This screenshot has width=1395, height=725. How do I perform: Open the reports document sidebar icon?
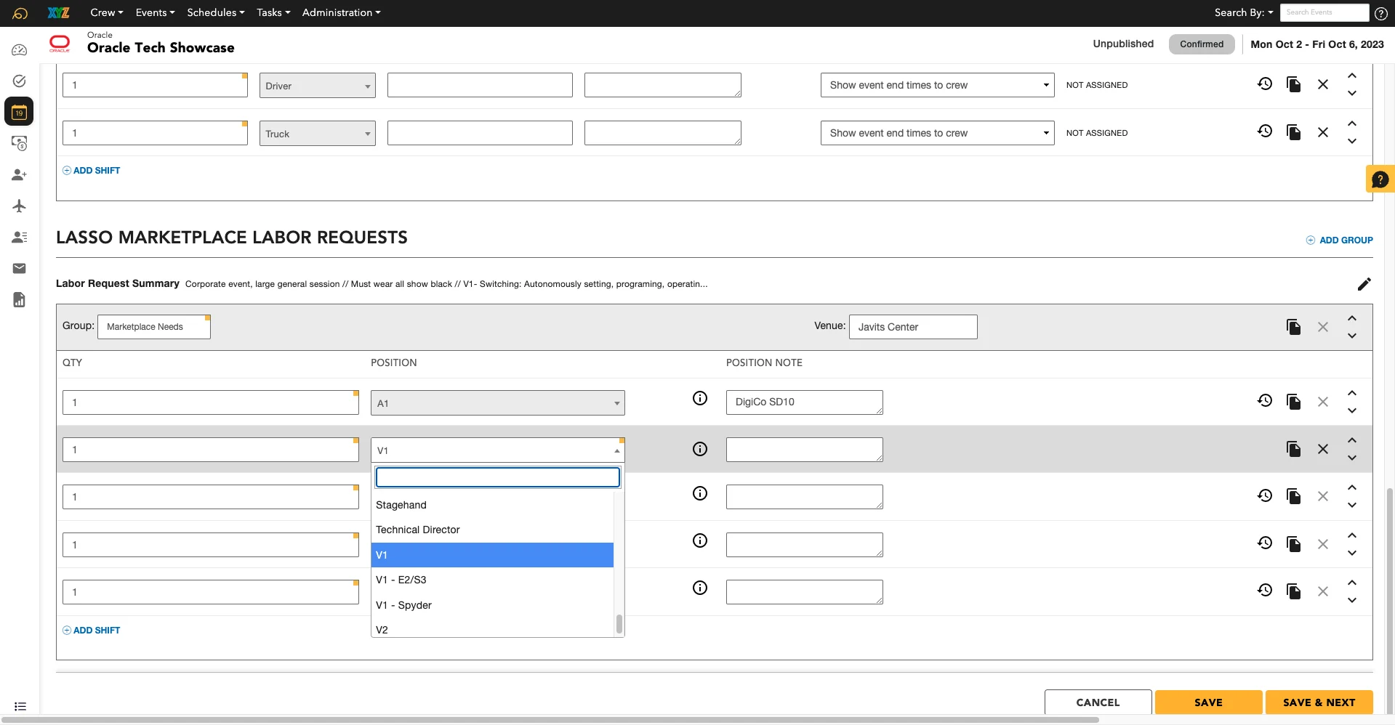point(20,299)
